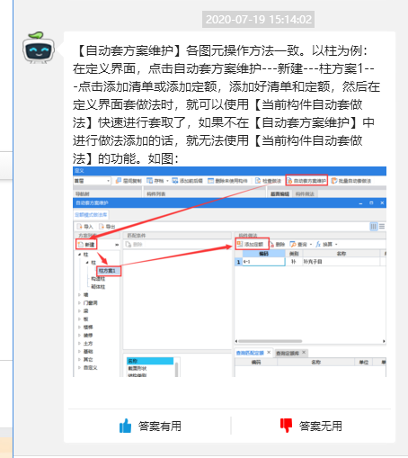Mark the reply as 答案有用
The image size is (408, 458).
point(150,426)
